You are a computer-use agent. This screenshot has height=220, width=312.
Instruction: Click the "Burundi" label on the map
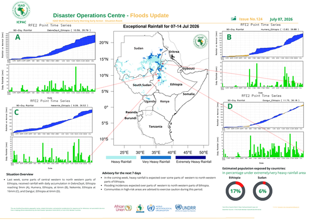pos(131,118)
